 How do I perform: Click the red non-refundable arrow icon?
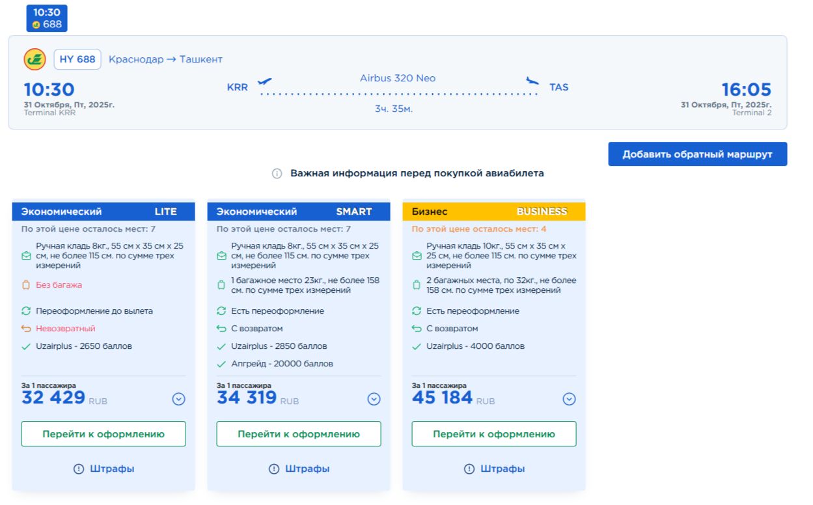[x=26, y=329]
